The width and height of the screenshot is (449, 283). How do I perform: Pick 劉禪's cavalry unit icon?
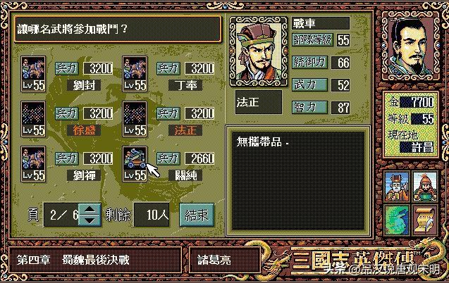coord(33,164)
